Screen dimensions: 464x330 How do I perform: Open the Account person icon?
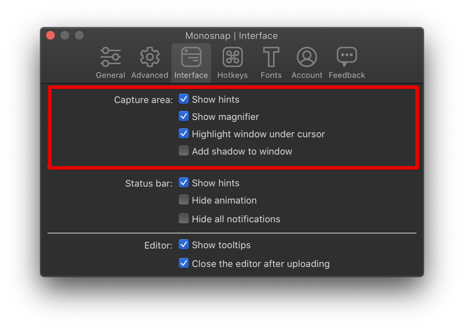pos(307,57)
